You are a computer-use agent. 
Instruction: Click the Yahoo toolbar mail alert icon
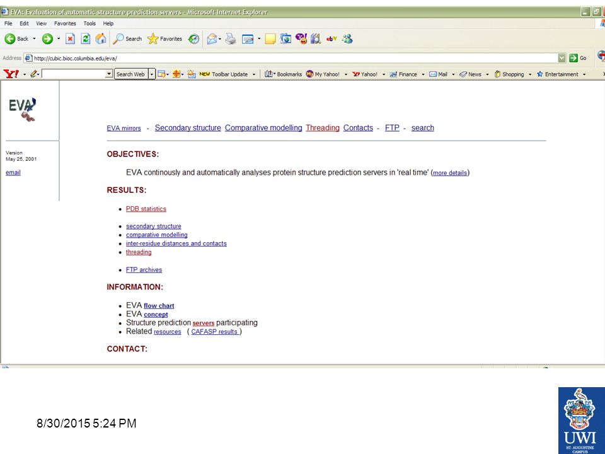coord(192,74)
